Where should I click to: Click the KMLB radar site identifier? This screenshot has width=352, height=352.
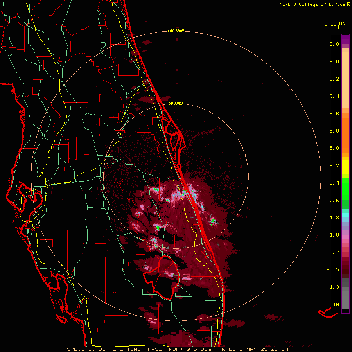(x=229, y=349)
